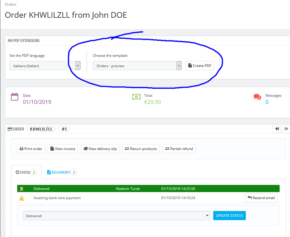Click the Delivered status row icon
The image size is (290, 237).
pyautogui.click(x=22, y=189)
